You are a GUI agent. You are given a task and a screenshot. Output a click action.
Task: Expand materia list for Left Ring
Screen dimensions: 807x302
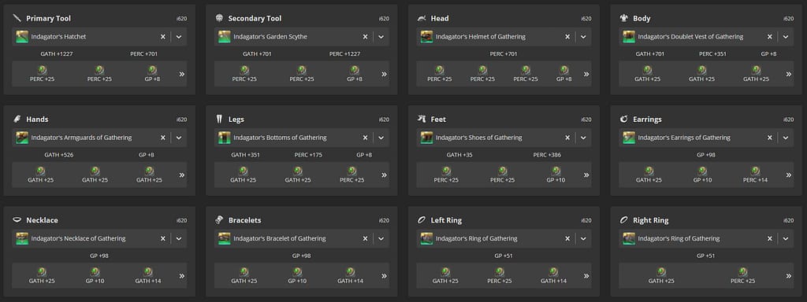click(x=586, y=276)
